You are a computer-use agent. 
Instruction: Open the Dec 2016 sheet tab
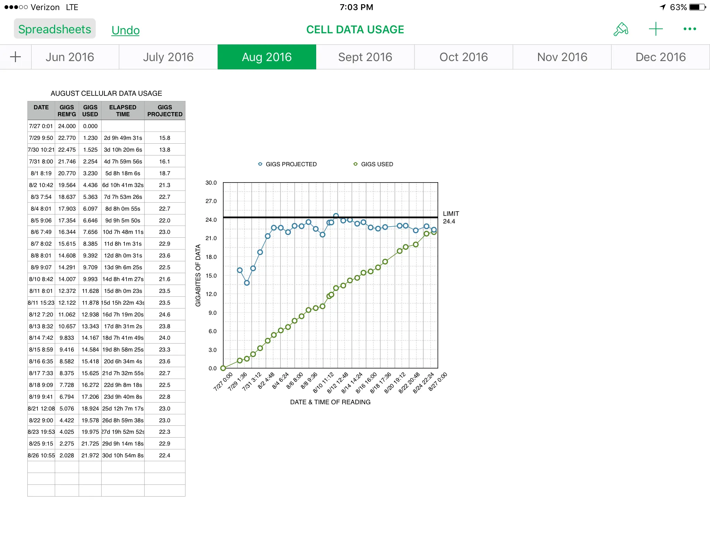(660, 57)
